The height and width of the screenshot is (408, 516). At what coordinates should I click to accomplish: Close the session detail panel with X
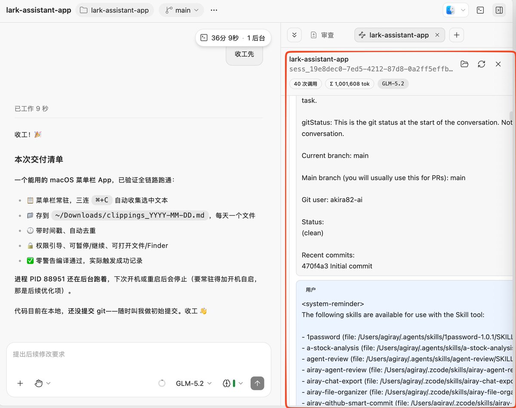tap(498, 64)
